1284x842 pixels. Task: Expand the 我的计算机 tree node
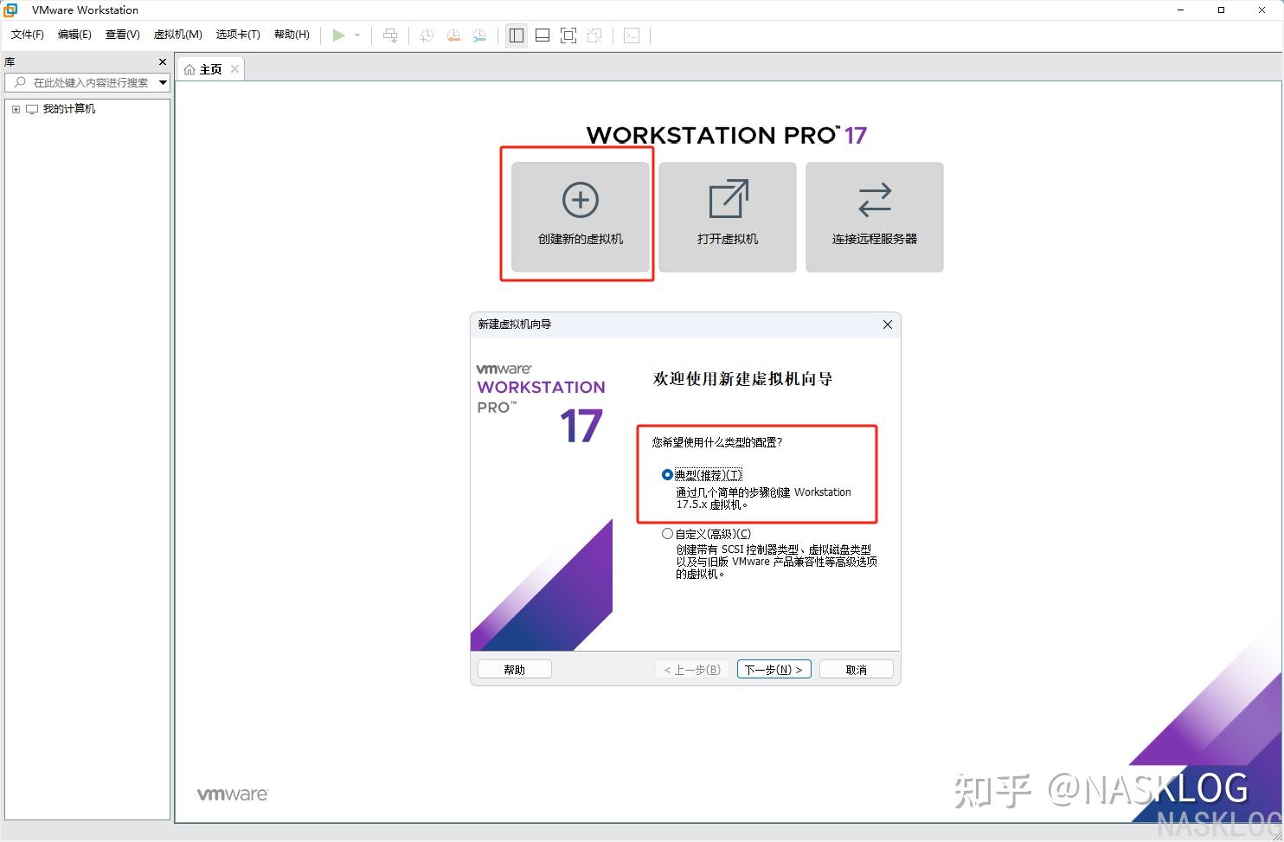pyautogui.click(x=15, y=108)
